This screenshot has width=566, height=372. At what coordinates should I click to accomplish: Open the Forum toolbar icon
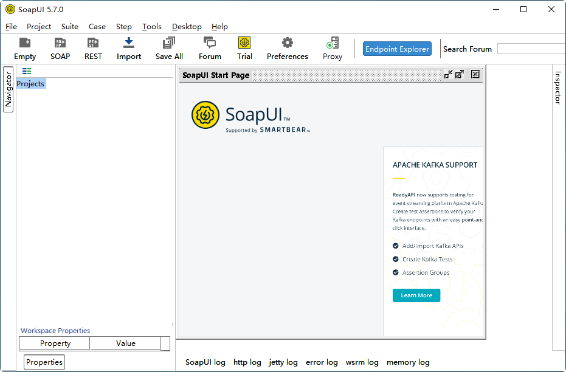pos(210,49)
